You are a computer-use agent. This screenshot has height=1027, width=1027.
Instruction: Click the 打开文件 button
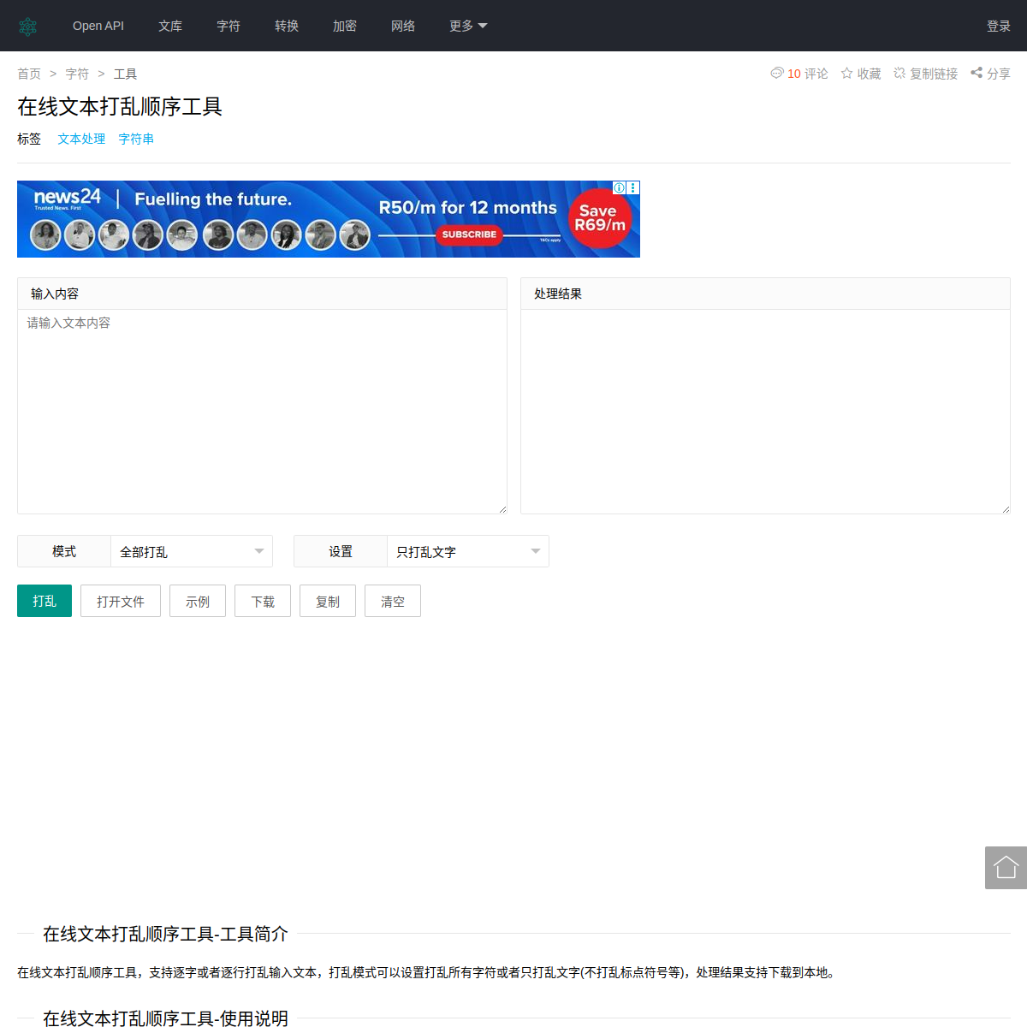point(121,602)
